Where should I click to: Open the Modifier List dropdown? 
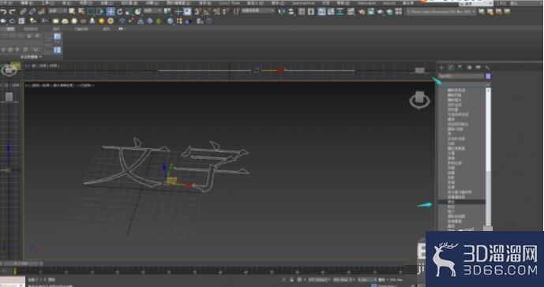[464, 84]
